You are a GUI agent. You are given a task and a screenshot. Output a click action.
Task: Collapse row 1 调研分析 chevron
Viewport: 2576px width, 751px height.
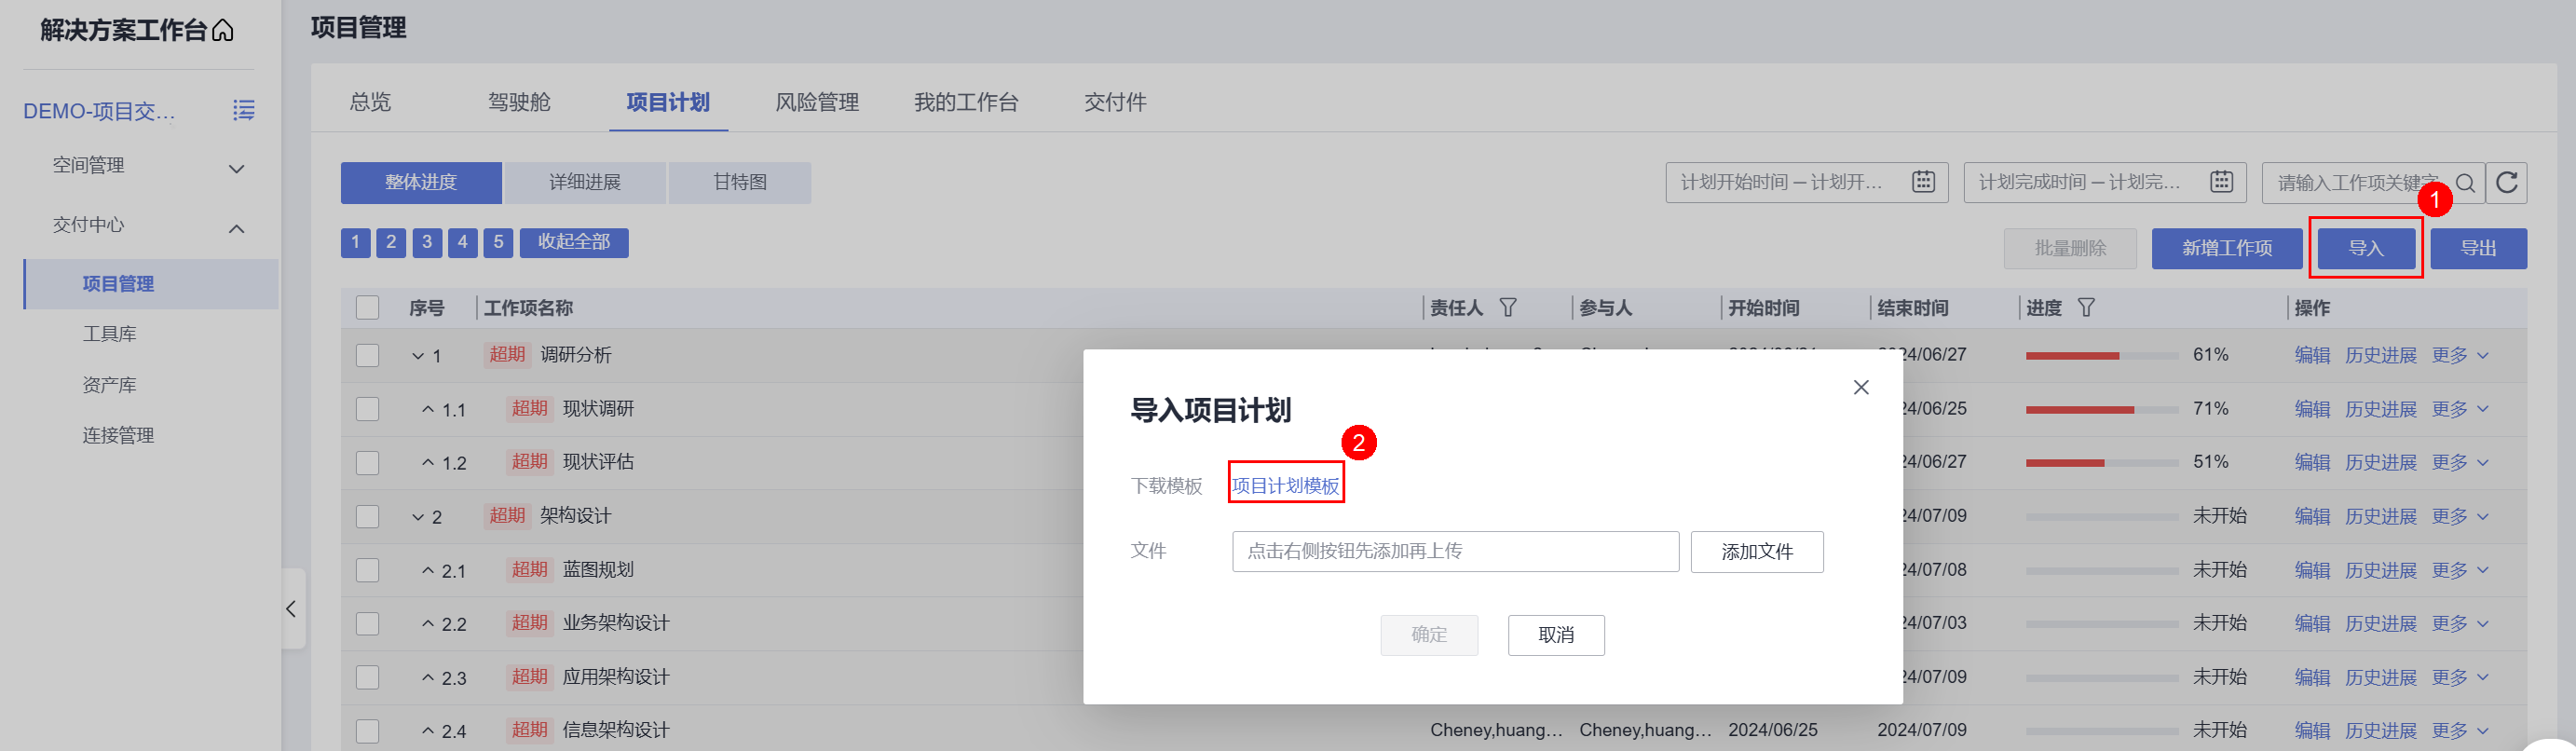pos(418,356)
